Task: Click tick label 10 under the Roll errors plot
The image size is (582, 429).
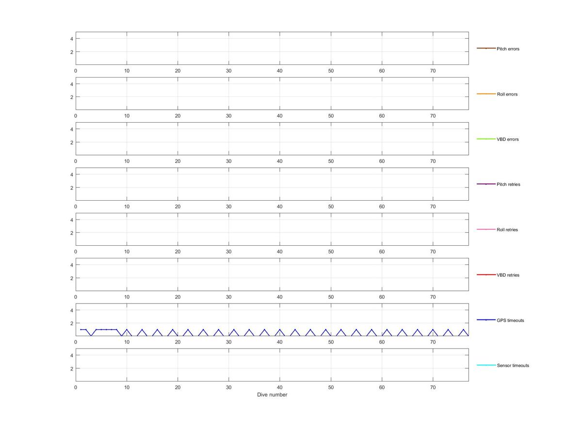Action: point(127,116)
